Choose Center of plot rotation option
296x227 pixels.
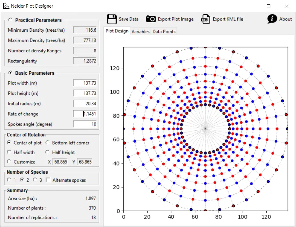point(9,143)
